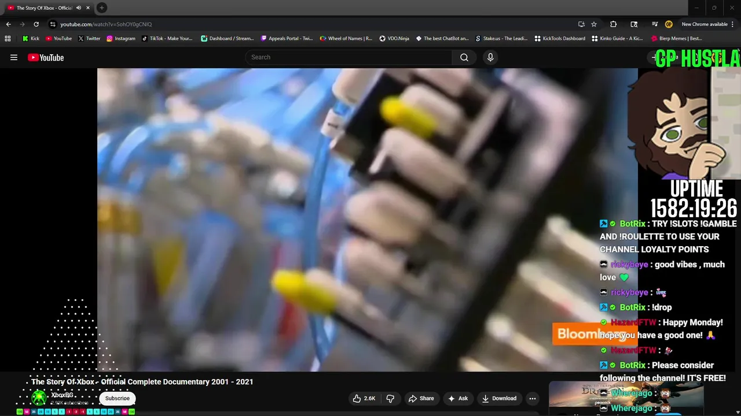Go to YouTube home via logo

tap(46, 57)
